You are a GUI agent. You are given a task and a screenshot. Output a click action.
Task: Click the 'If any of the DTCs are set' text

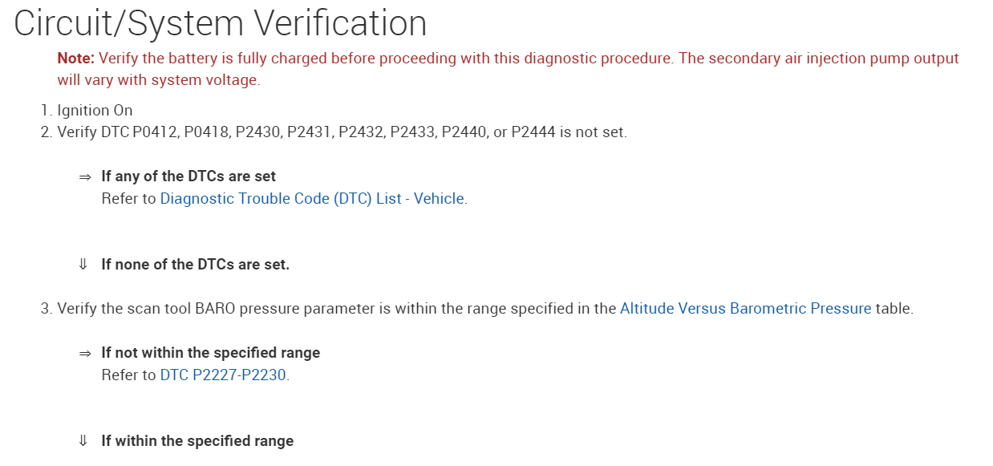click(188, 177)
